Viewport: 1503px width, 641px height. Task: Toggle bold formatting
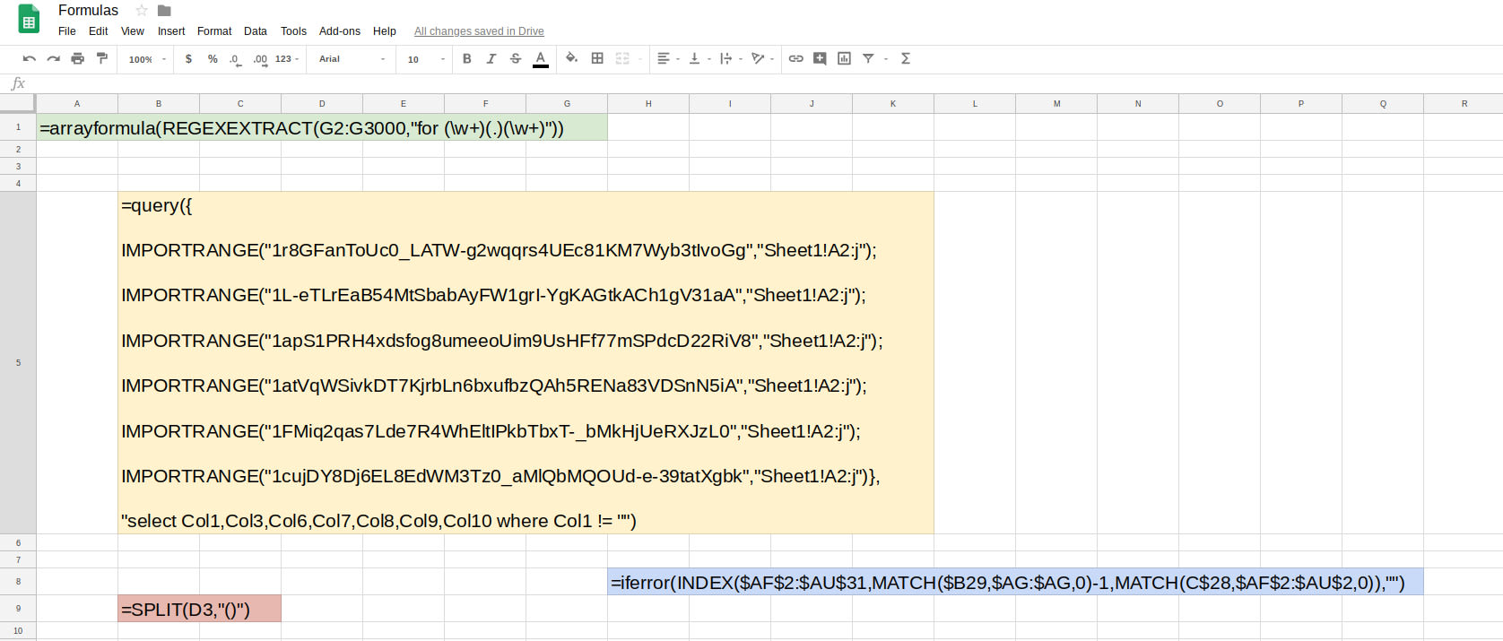[x=467, y=58]
